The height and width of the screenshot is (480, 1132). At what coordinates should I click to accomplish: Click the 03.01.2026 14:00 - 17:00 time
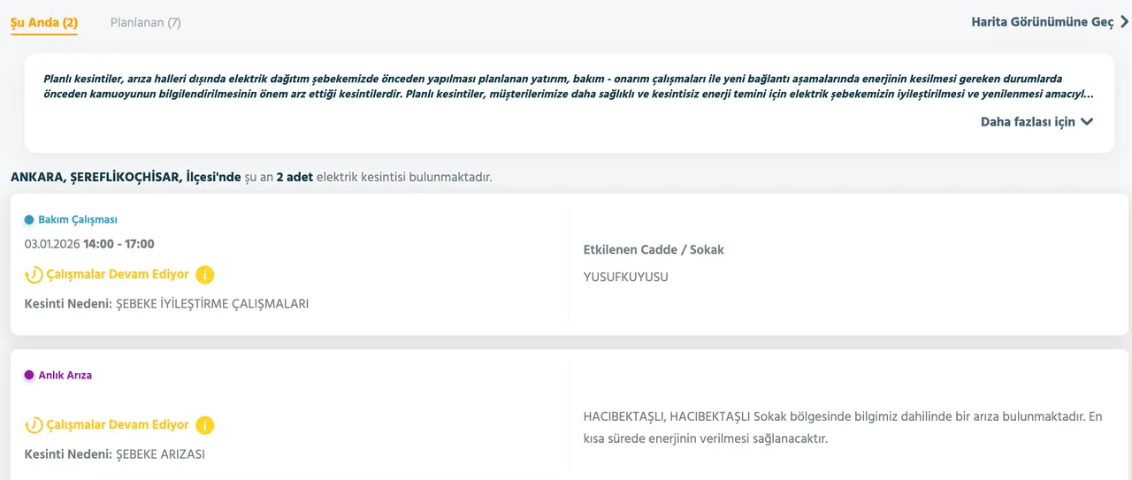tap(89, 244)
